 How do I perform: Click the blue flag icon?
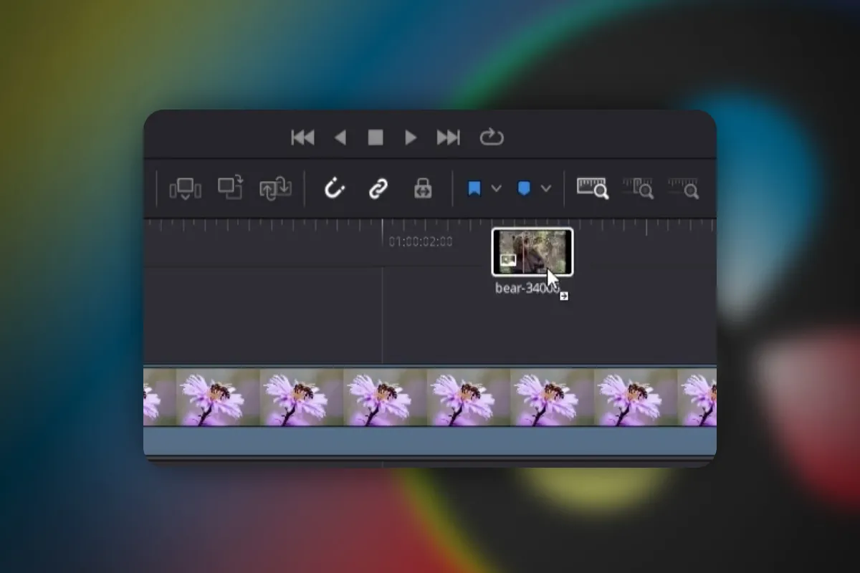click(474, 189)
